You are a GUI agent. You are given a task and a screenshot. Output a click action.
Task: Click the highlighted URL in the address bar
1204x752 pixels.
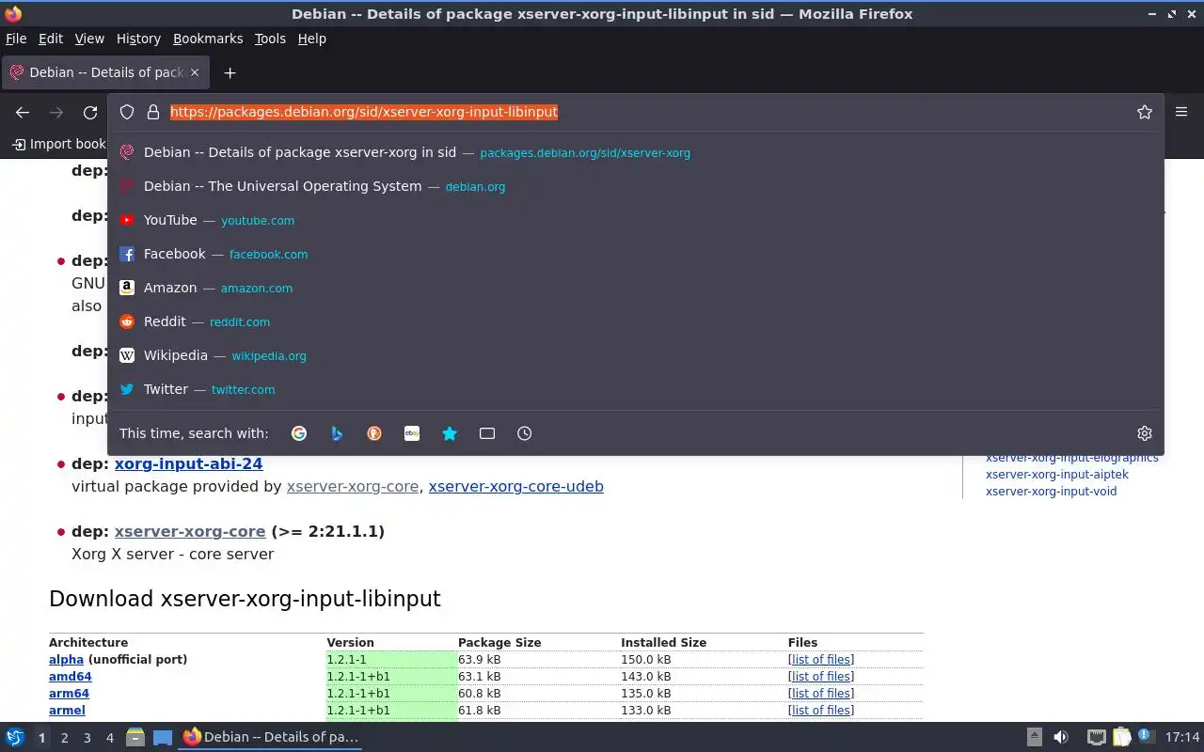click(364, 112)
